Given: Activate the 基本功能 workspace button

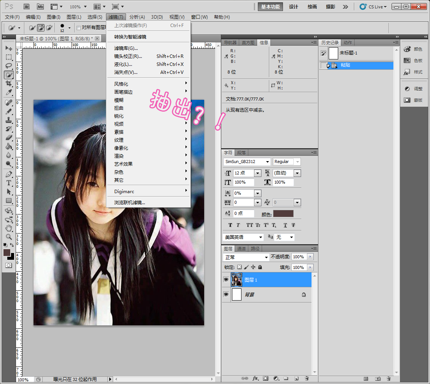Looking at the screenshot, I should coord(270,7).
